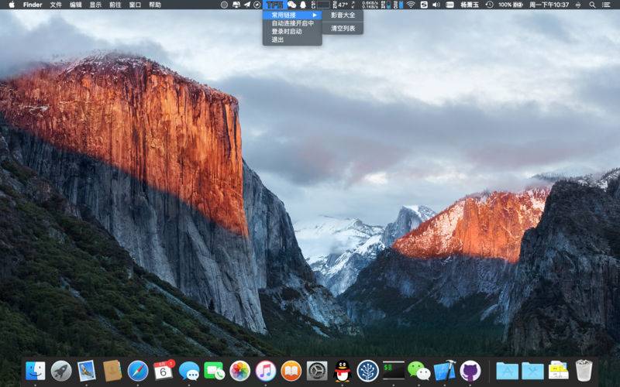The image size is (620, 387).
Task: Open the 编辑 menu
Action: click(x=76, y=5)
